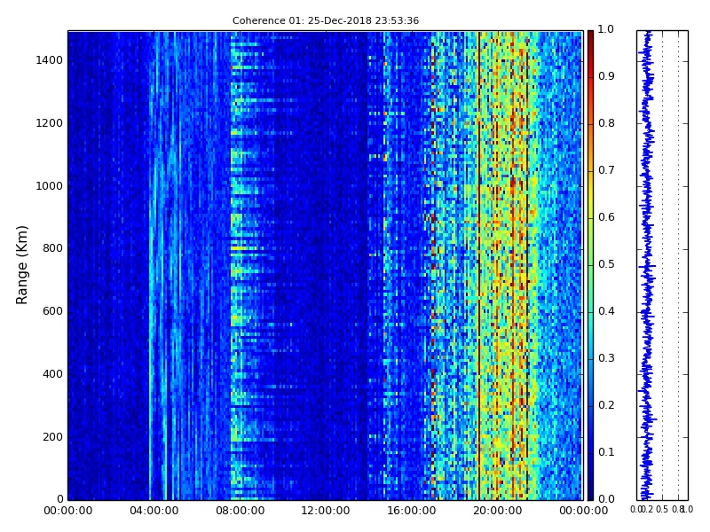Screen dimensions: 710x532
Task: Click the plot title 'Coherence 01: 25-Dec-2018 23:53:36'
Action: (x=326, y=20)
